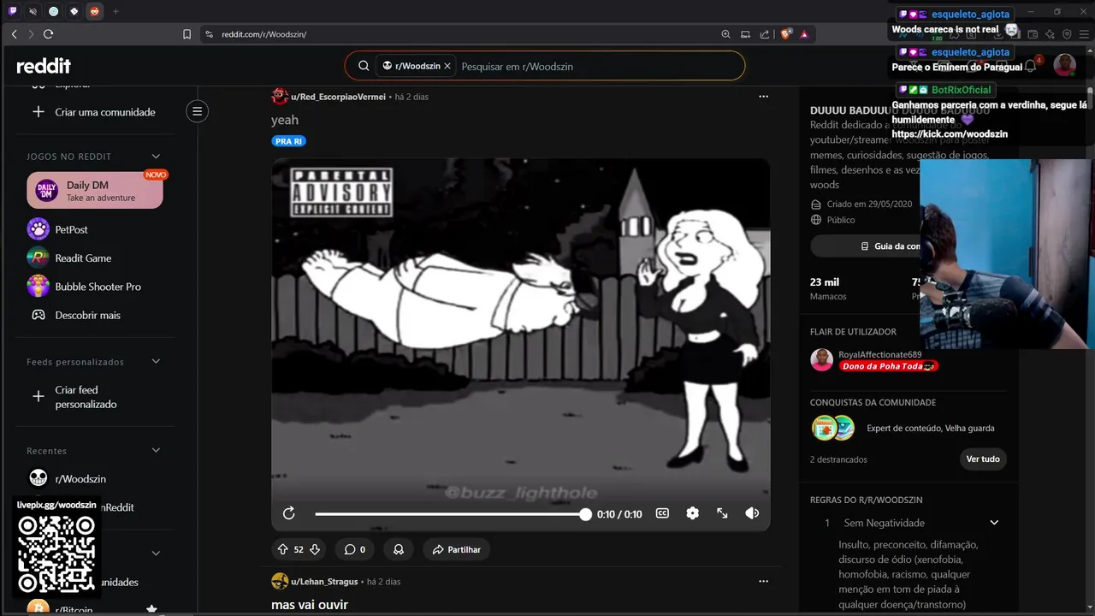Open video settings gear
The image size is (1095, 616).
click(x=692, y=513)
